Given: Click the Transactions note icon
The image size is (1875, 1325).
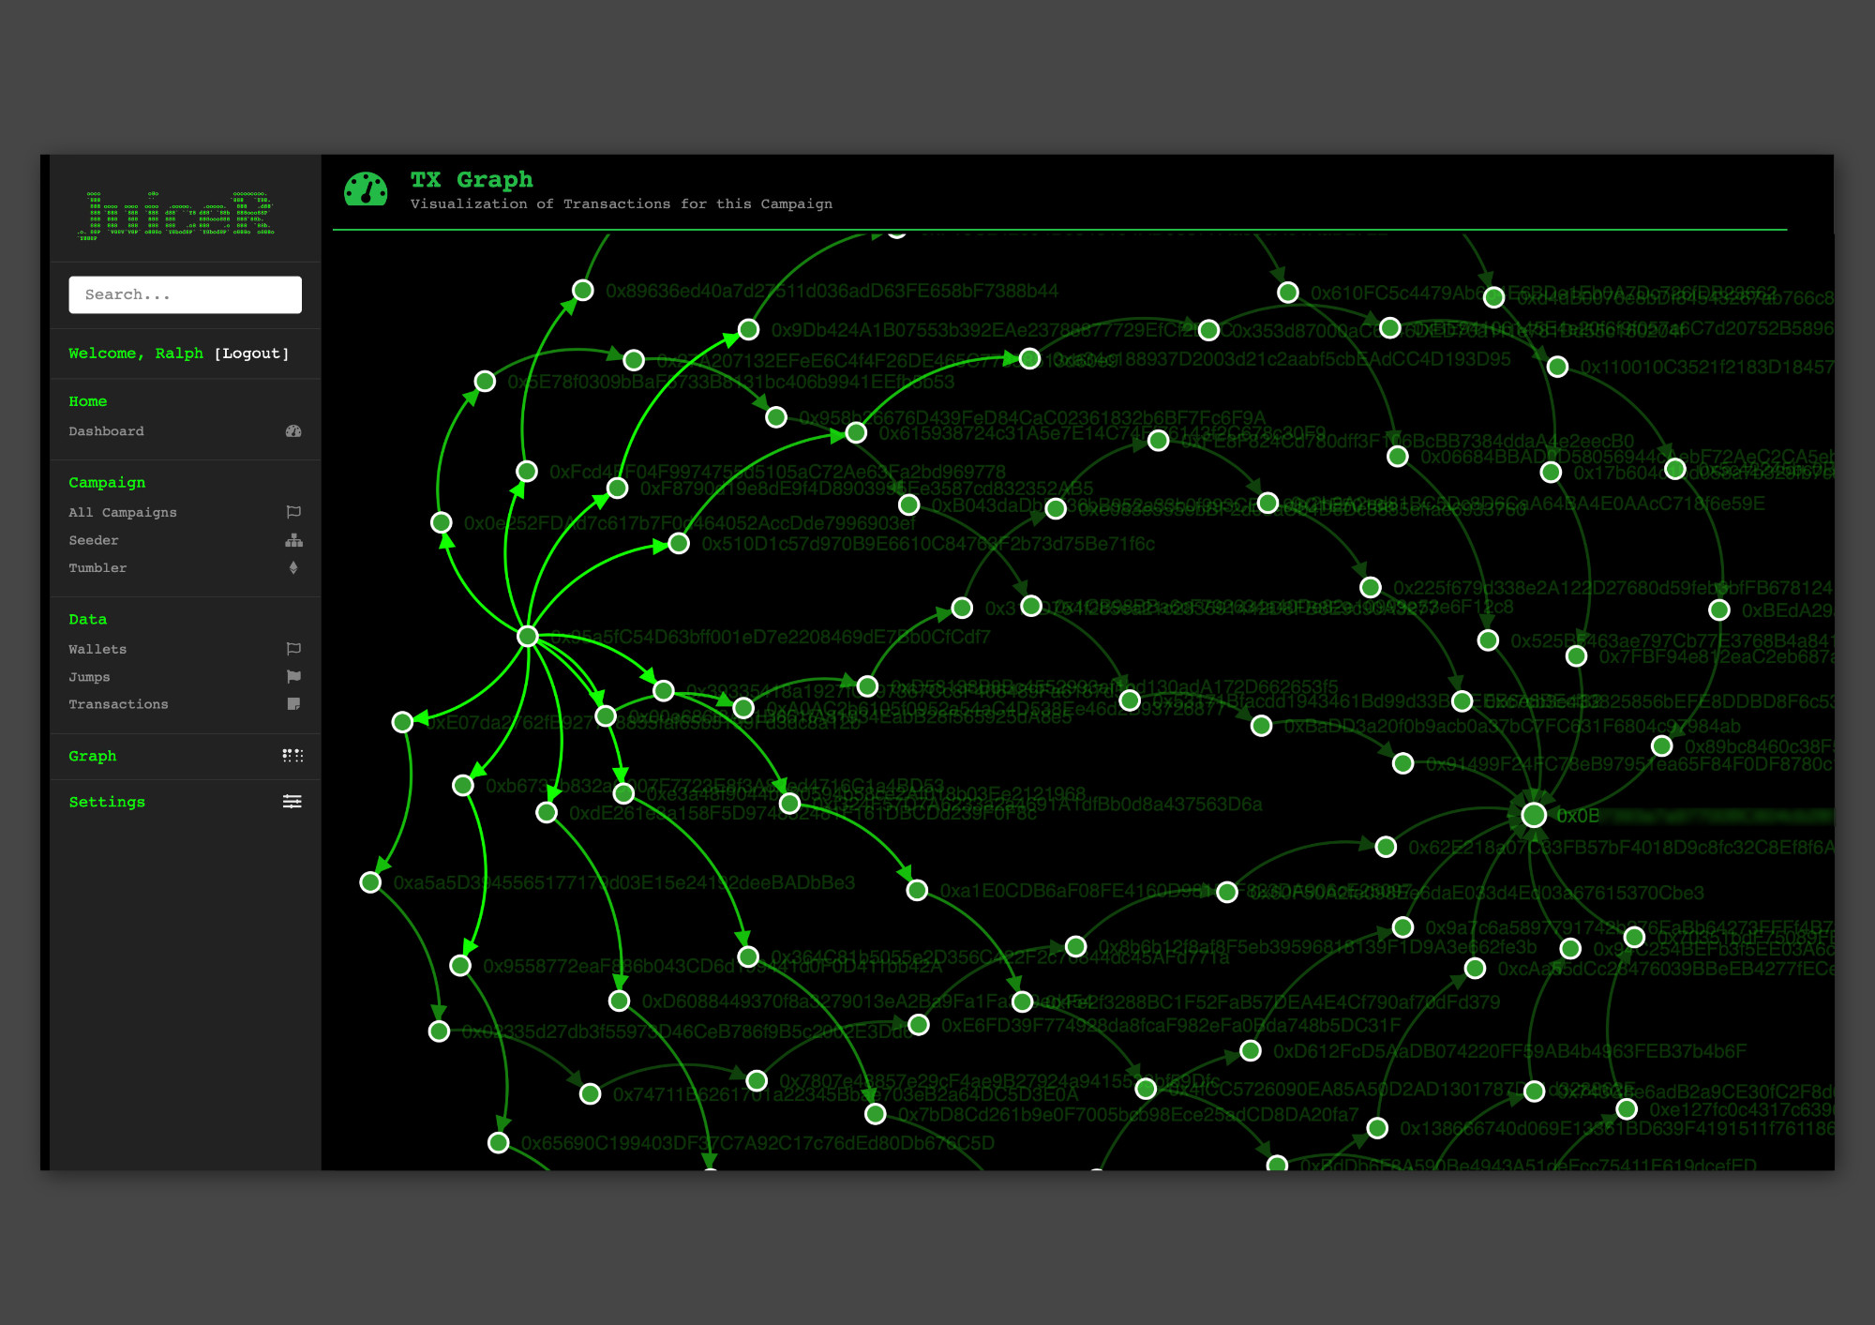Looking at the screenshot, I should [x=293, y=704].
